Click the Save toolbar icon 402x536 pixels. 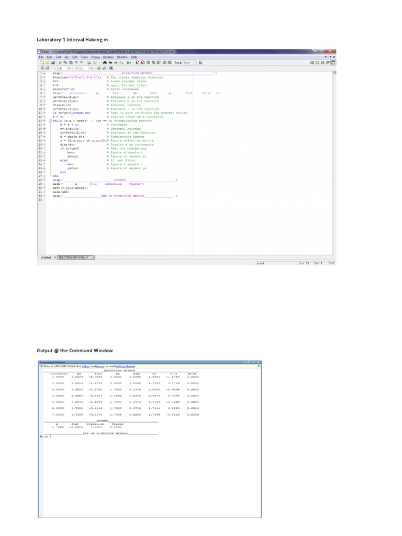(53, 63)
